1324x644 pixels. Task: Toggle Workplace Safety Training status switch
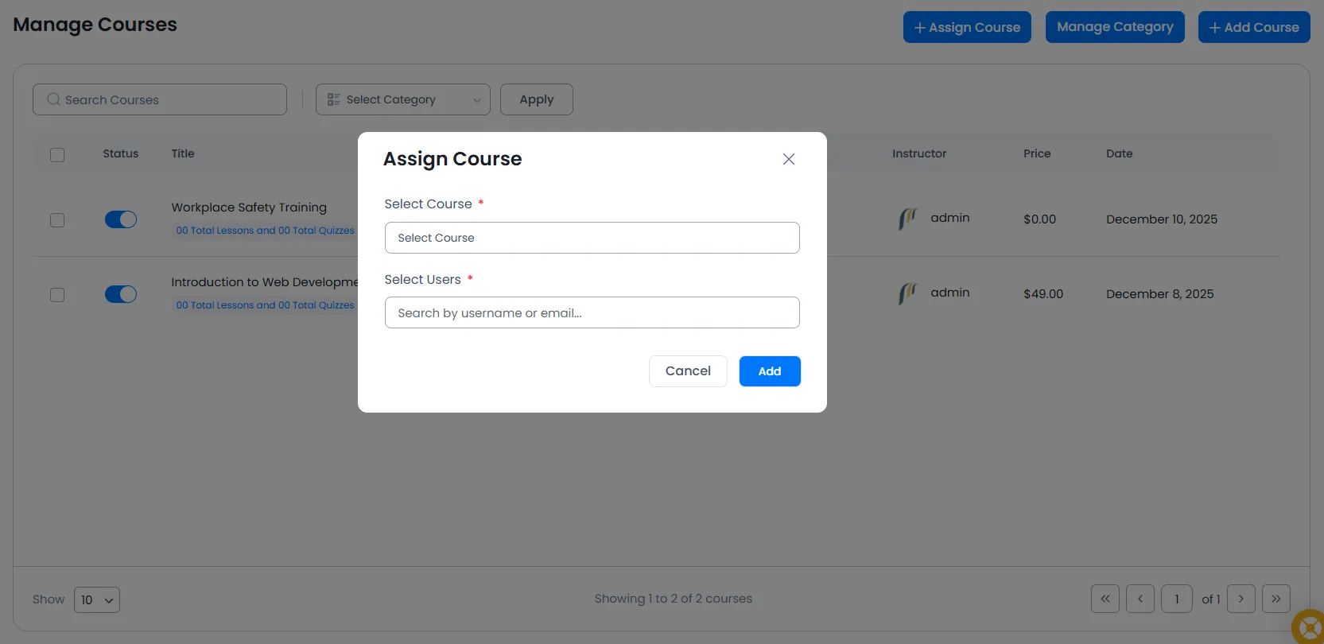tap(121, 219)
